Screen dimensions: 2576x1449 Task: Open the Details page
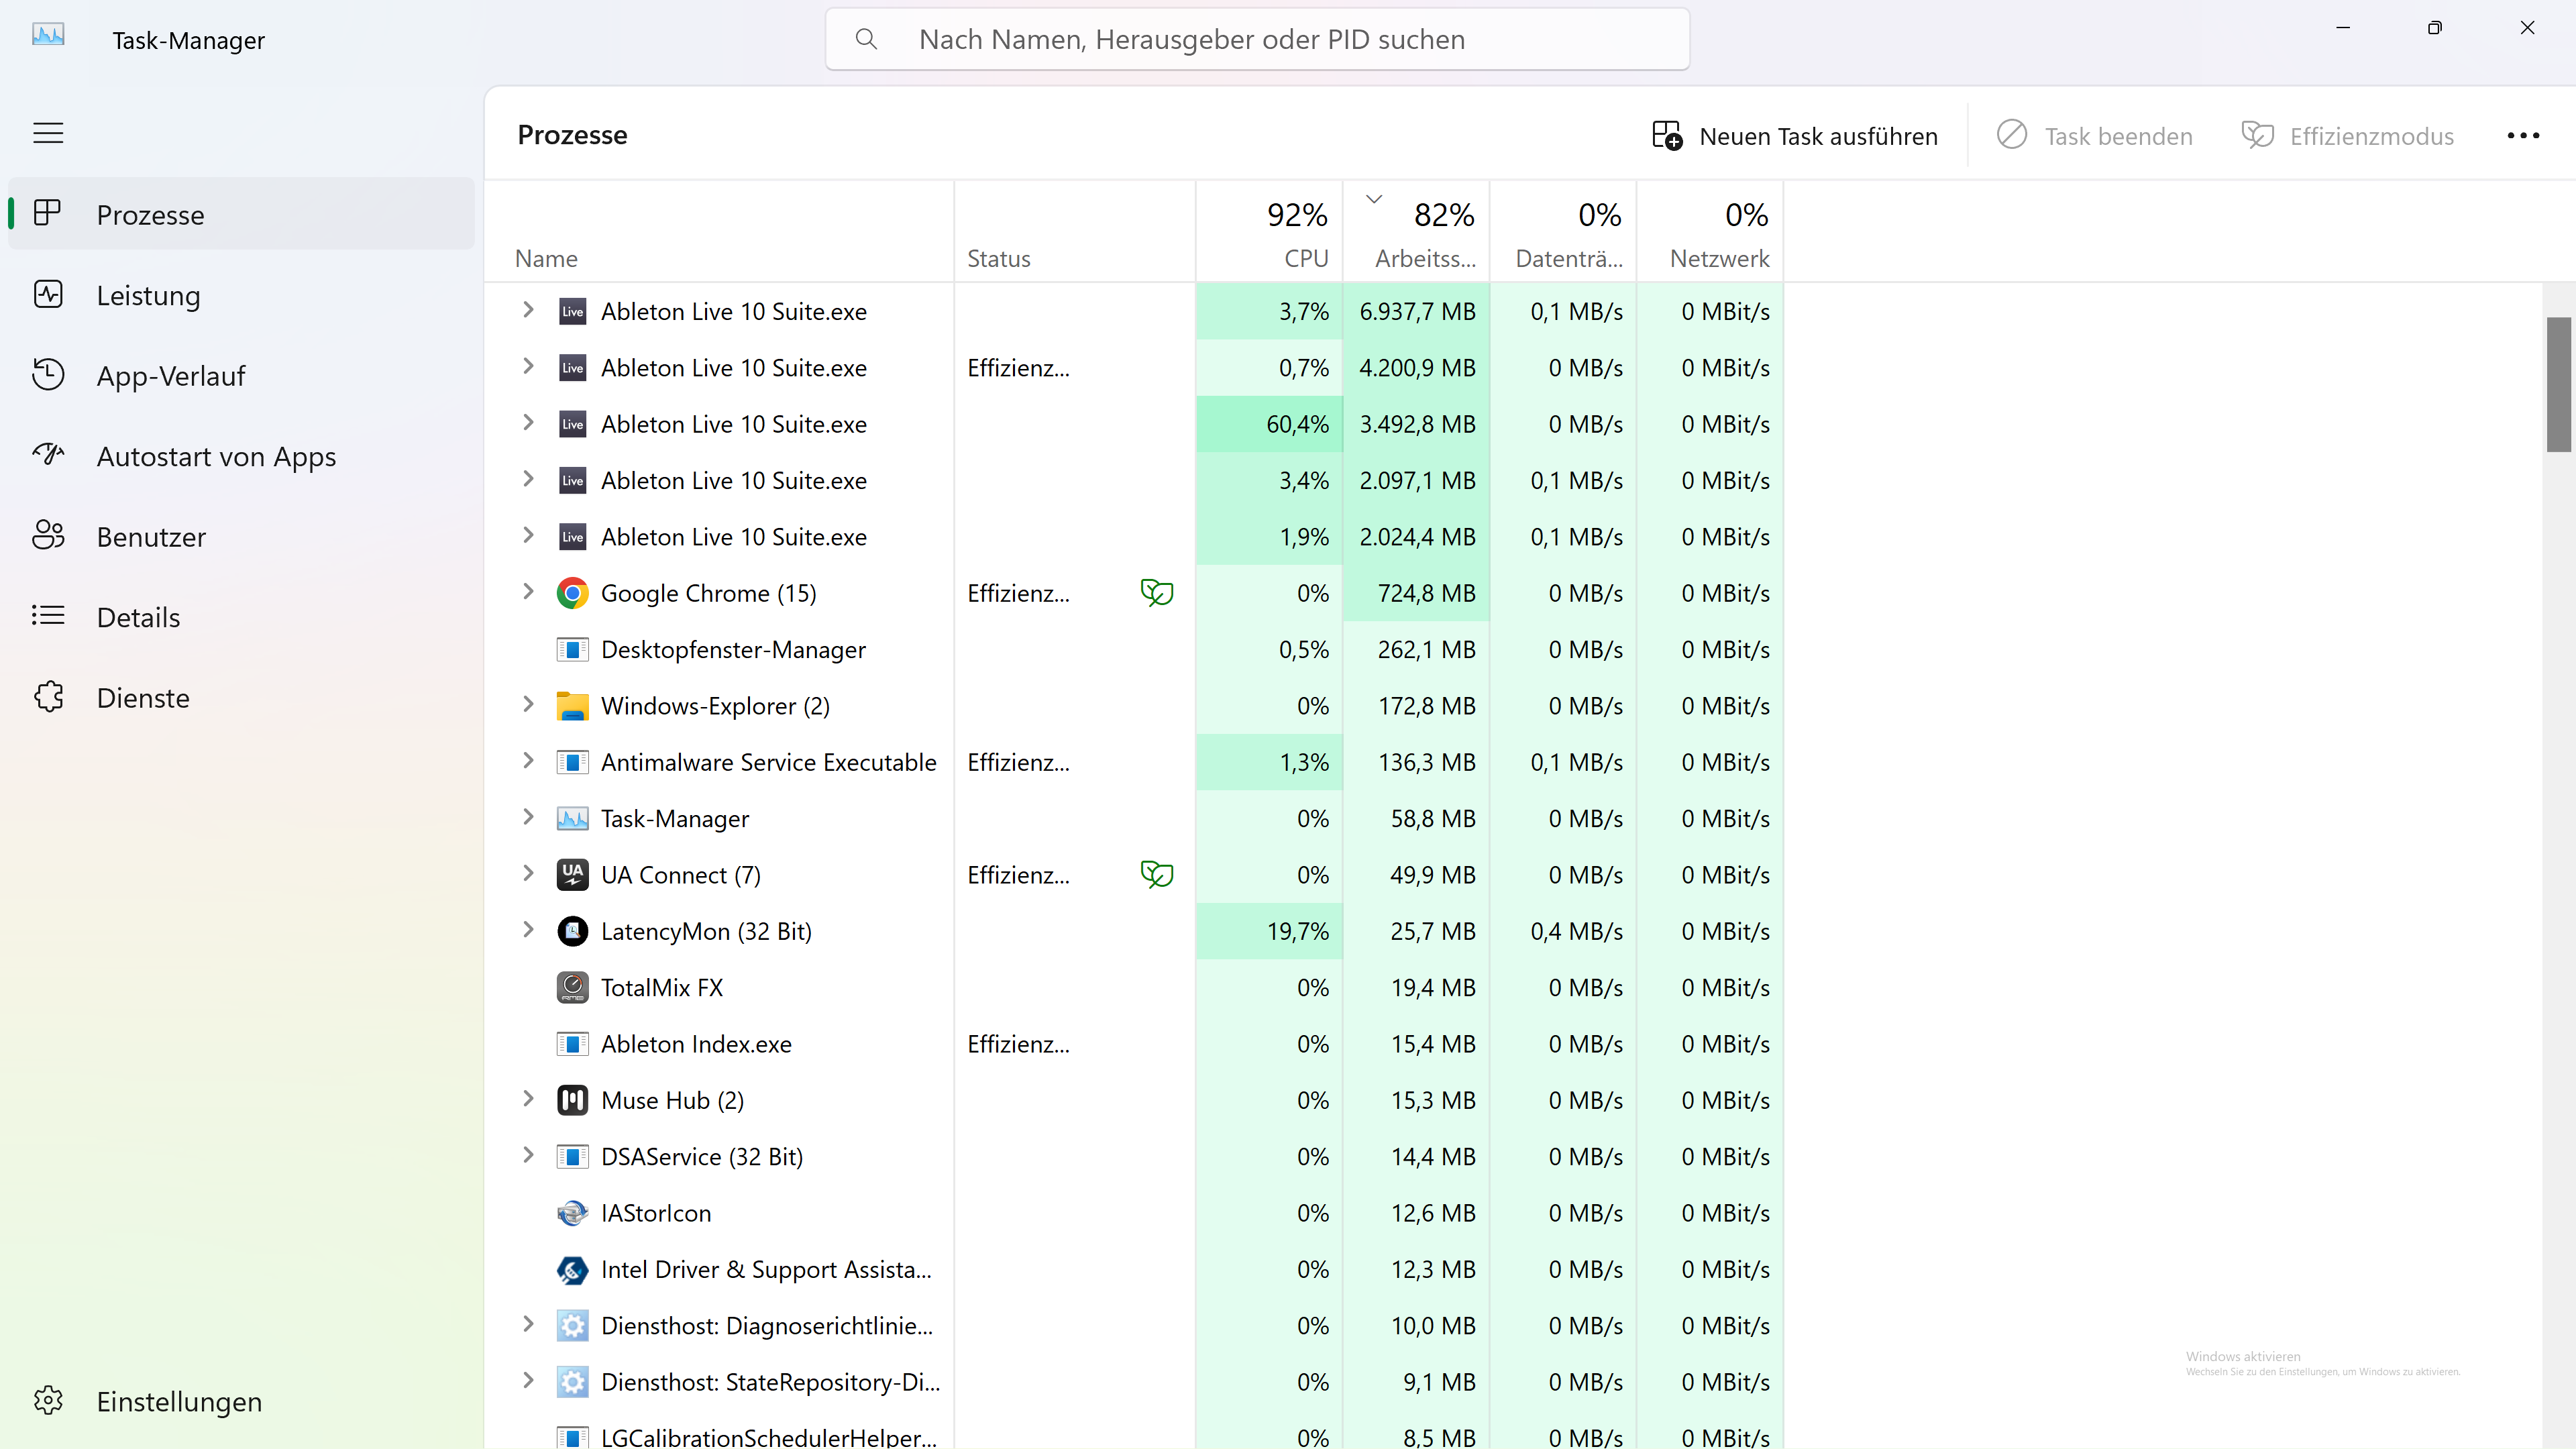click(241, 617)
